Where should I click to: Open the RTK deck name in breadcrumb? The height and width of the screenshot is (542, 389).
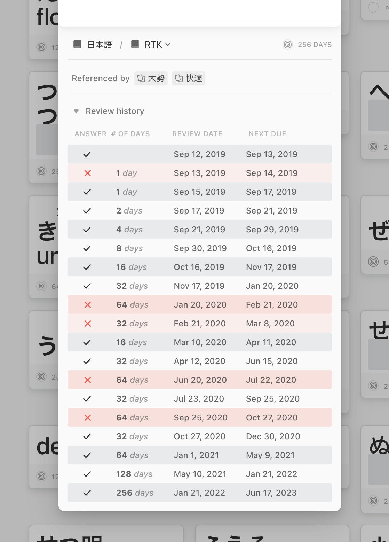[153, 45]
